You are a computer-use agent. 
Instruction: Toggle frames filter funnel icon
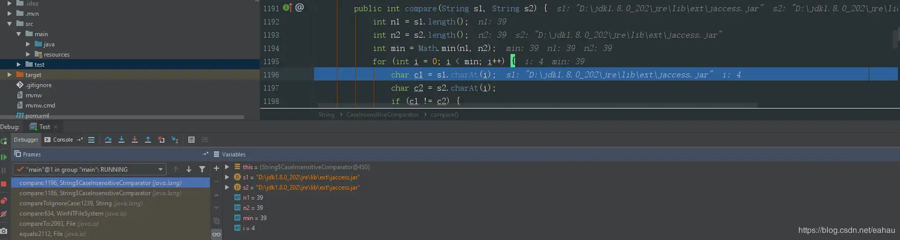[202, 169]
